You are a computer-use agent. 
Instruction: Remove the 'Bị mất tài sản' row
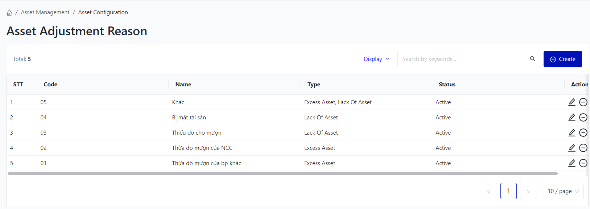(583, 118)
